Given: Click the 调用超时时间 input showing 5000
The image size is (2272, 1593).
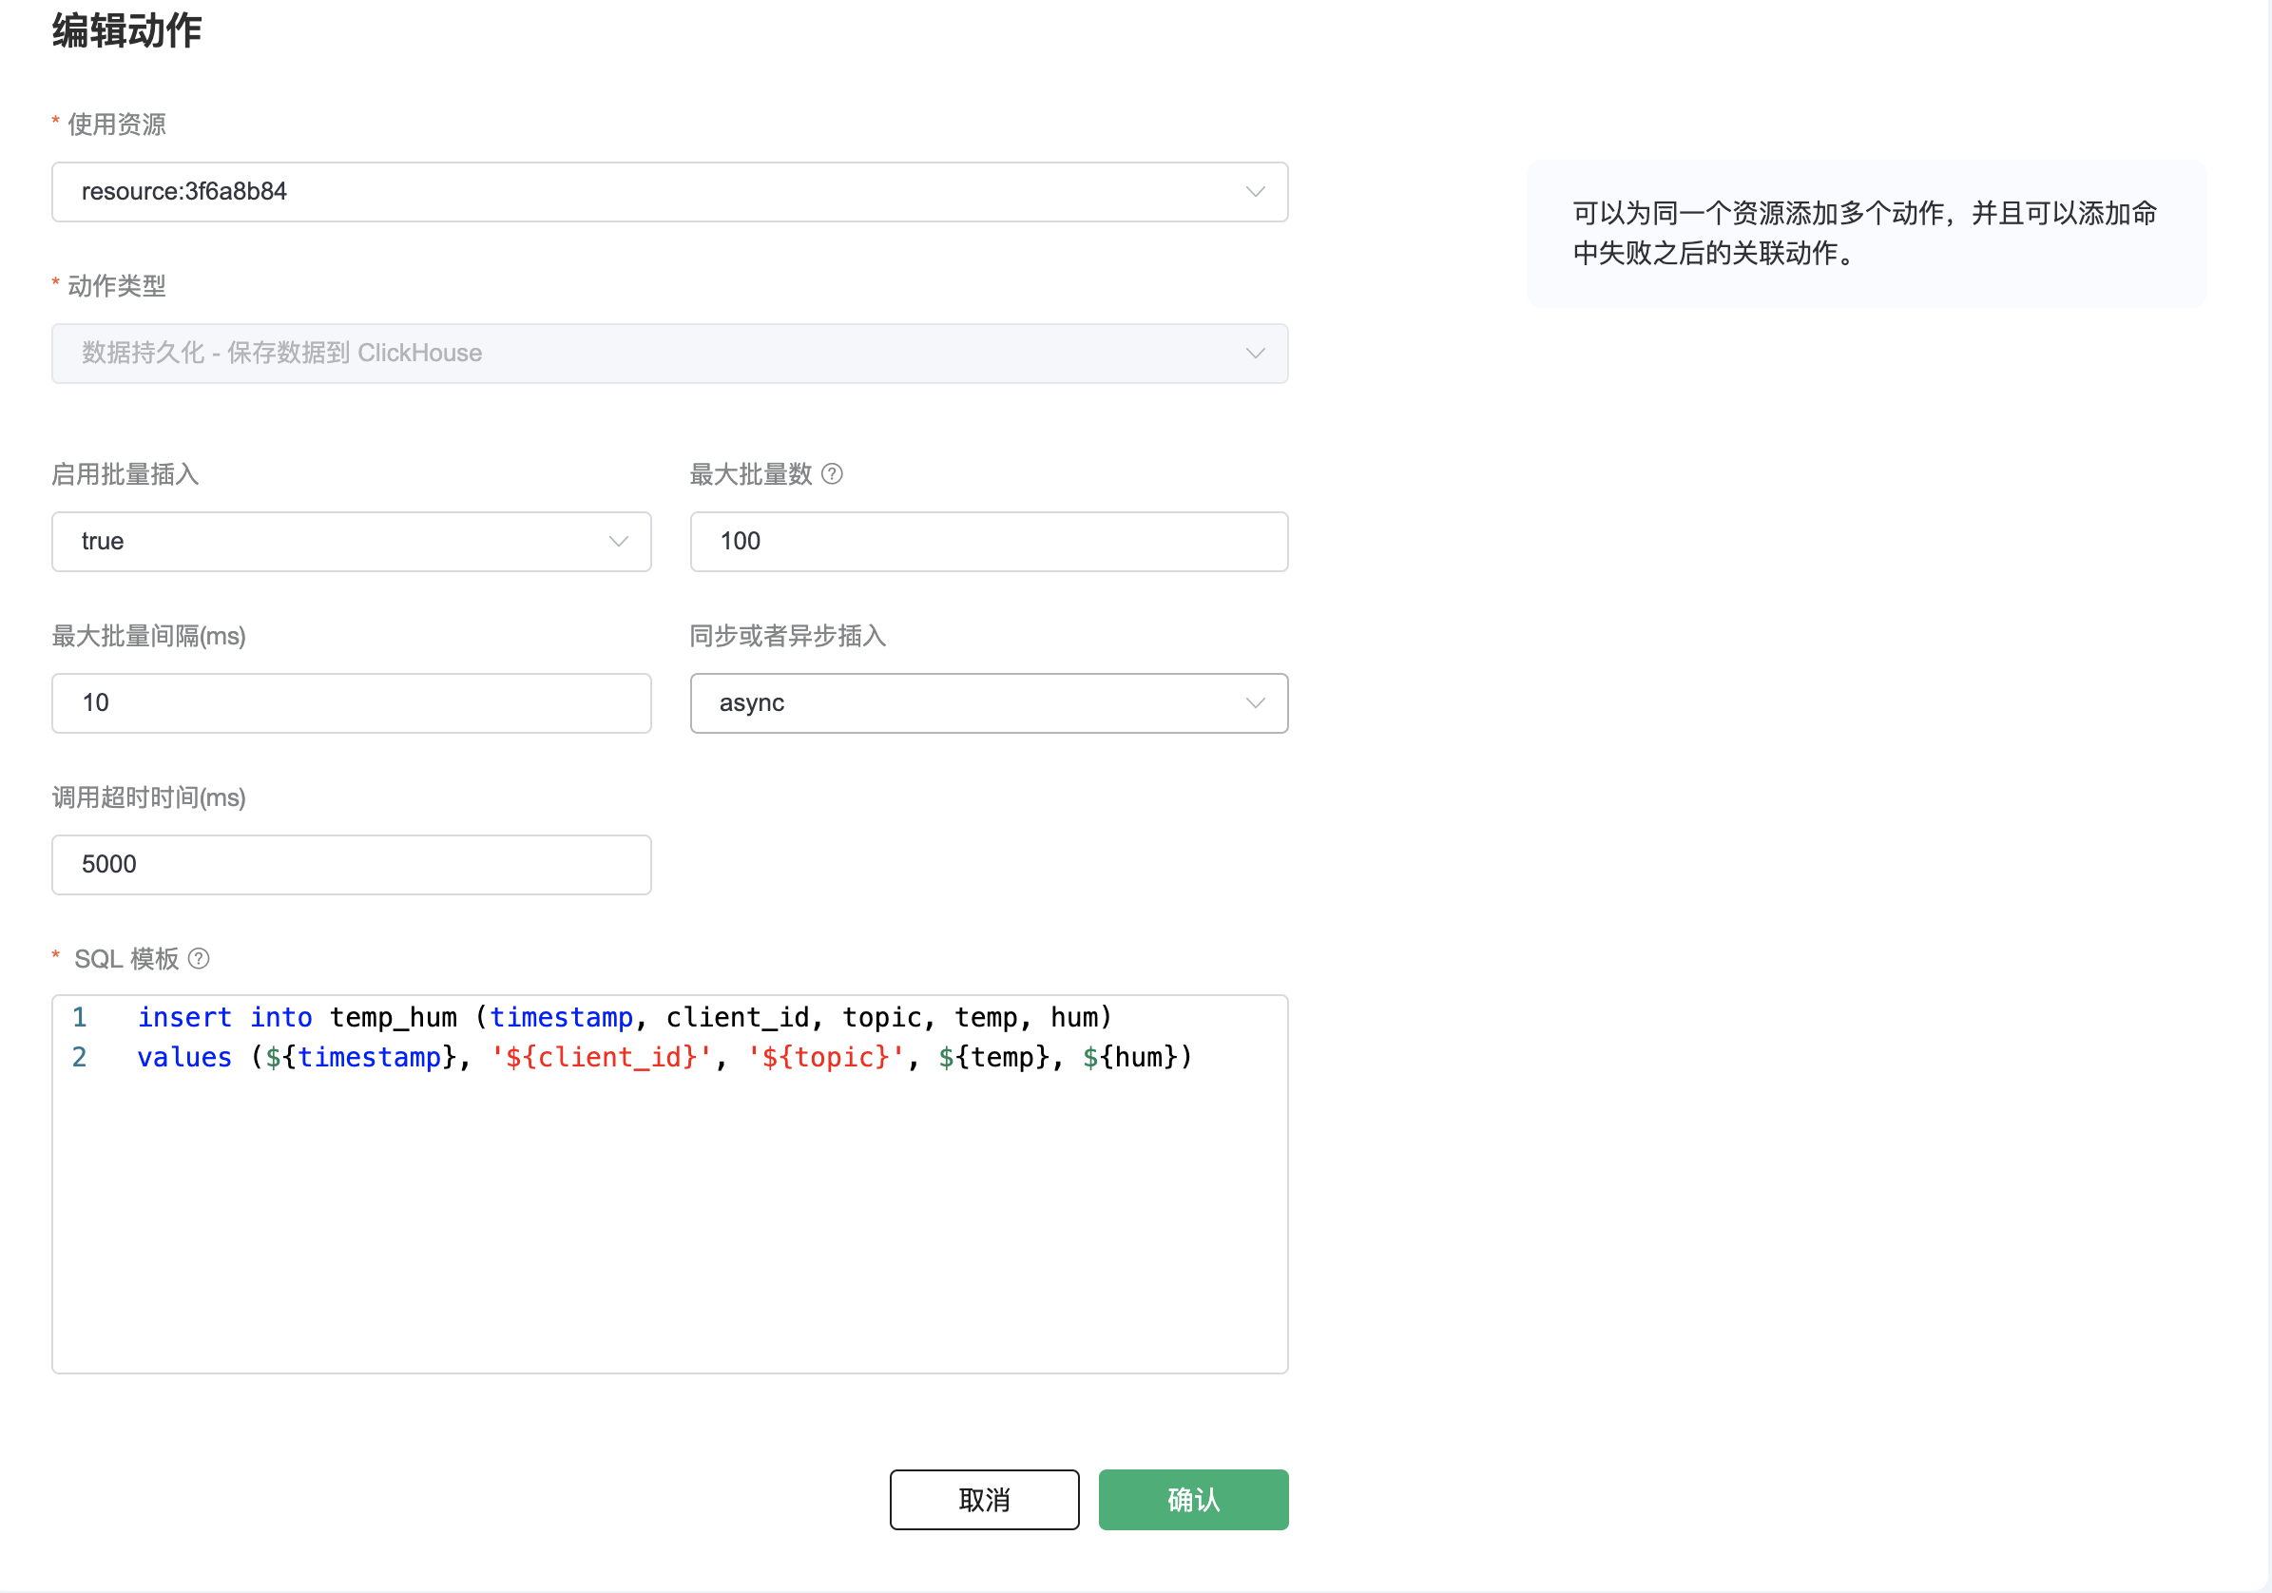Looking at the screenshot, I should tap(352, 865).
